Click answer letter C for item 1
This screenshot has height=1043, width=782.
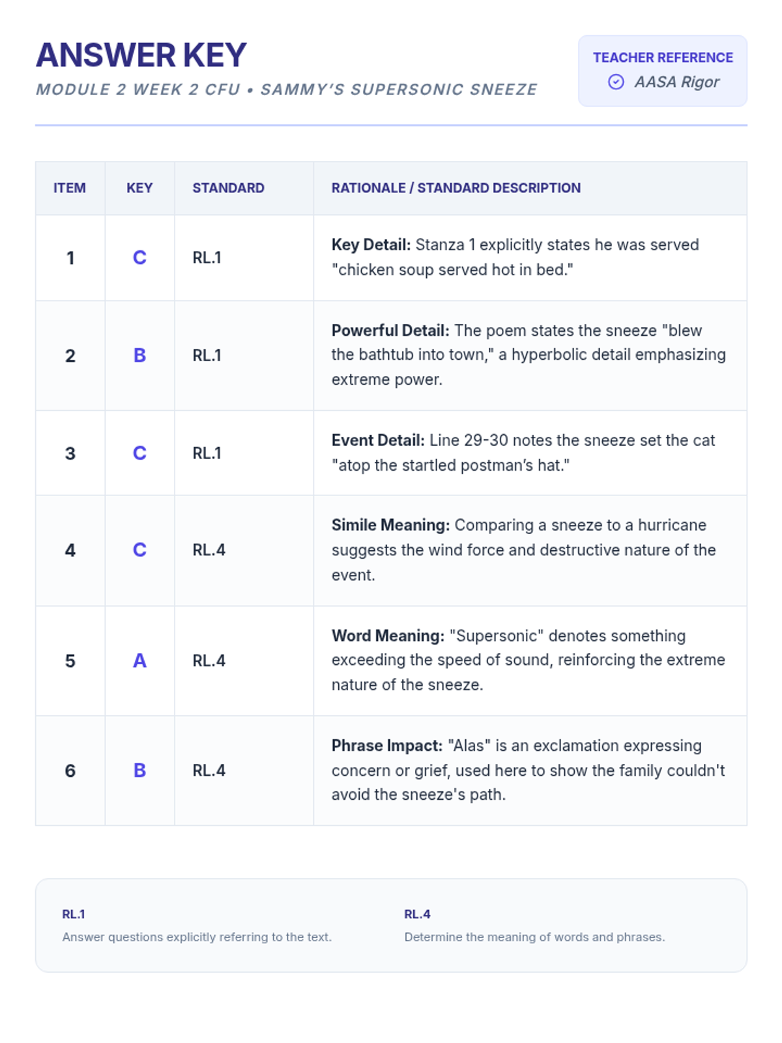click(x=139, y=257)
